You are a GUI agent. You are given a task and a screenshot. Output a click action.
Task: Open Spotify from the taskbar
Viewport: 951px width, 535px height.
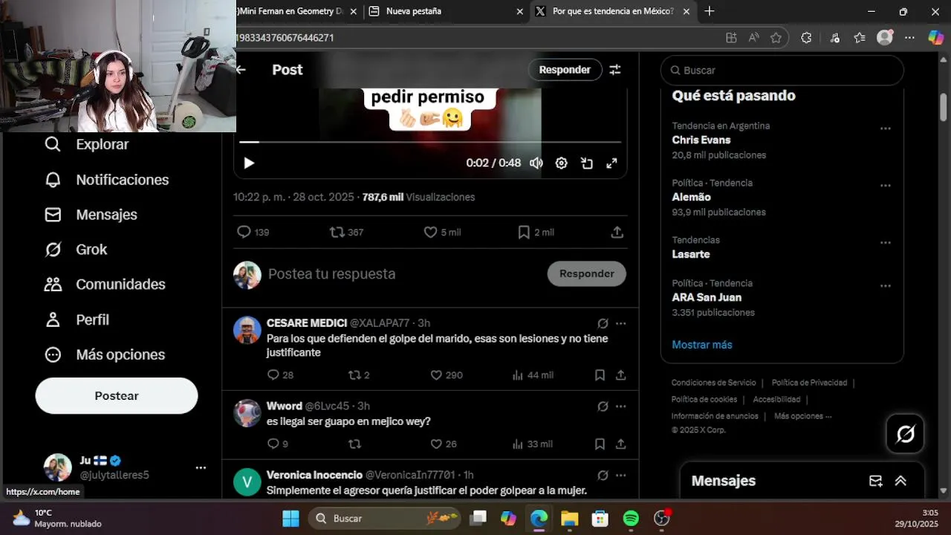(631, 518)
